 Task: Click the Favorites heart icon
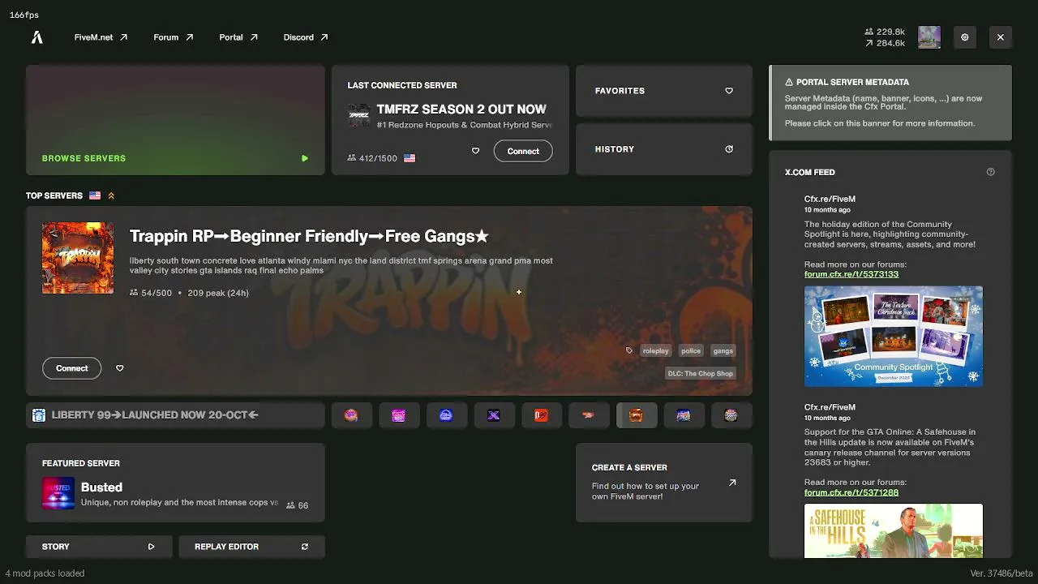point(729,91)
